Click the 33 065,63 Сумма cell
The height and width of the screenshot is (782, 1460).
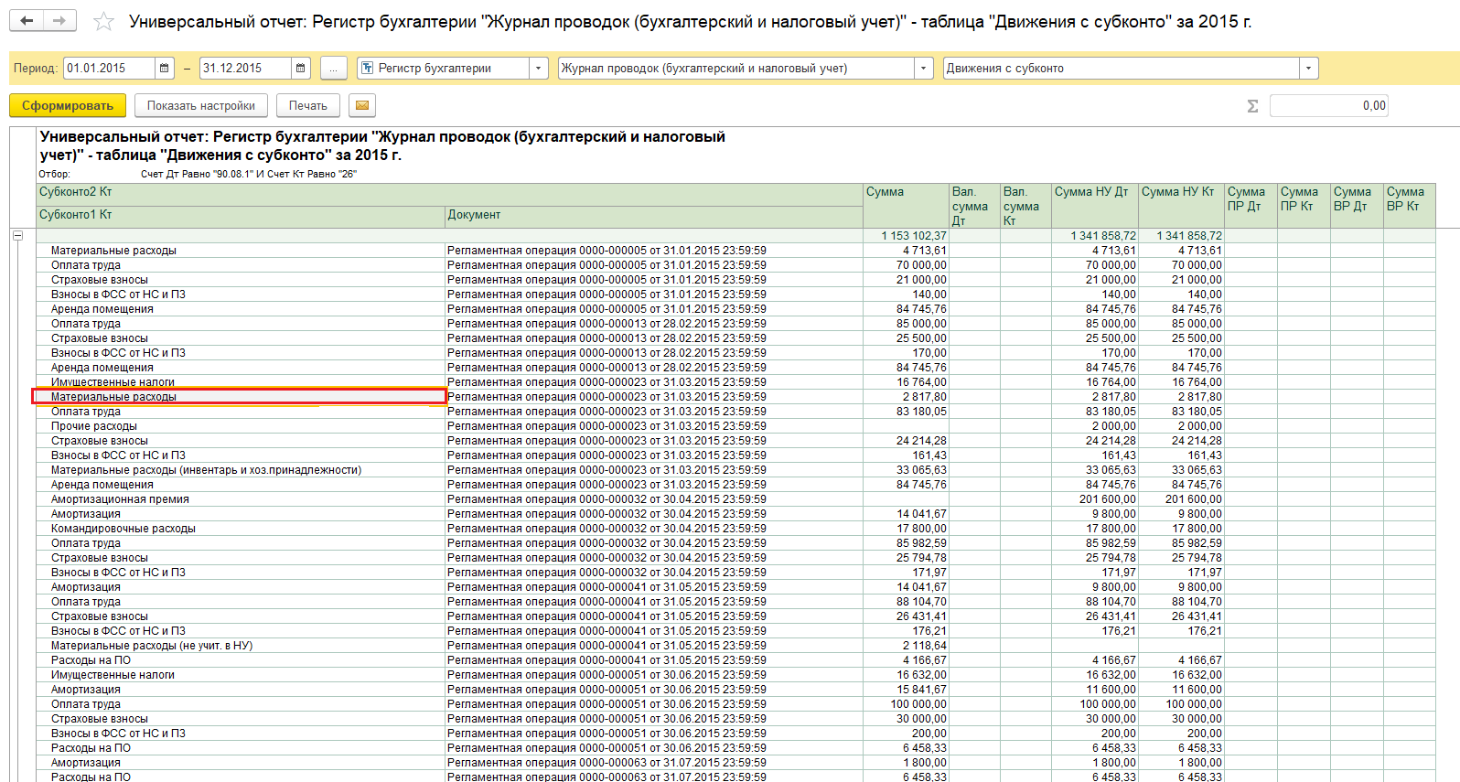click(x=906, y=470)
